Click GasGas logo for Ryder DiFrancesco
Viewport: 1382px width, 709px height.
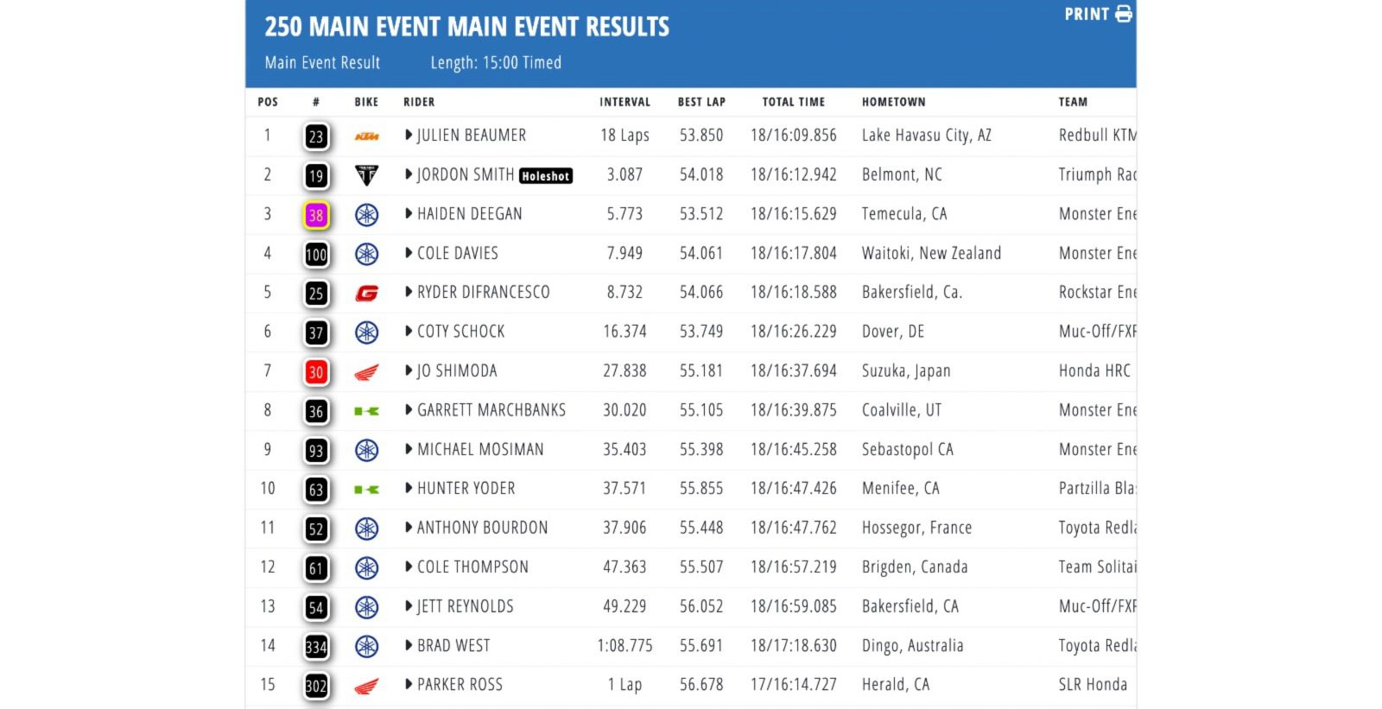(x=366, y=294)
